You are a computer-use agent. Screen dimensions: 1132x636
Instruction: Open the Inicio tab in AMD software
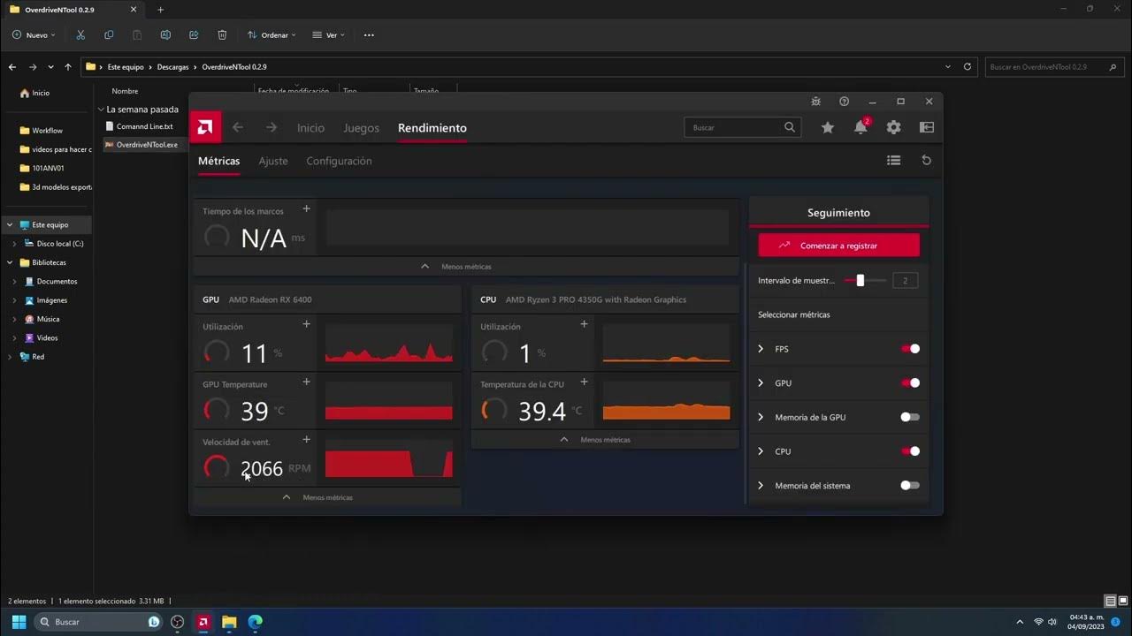[310, 128]
